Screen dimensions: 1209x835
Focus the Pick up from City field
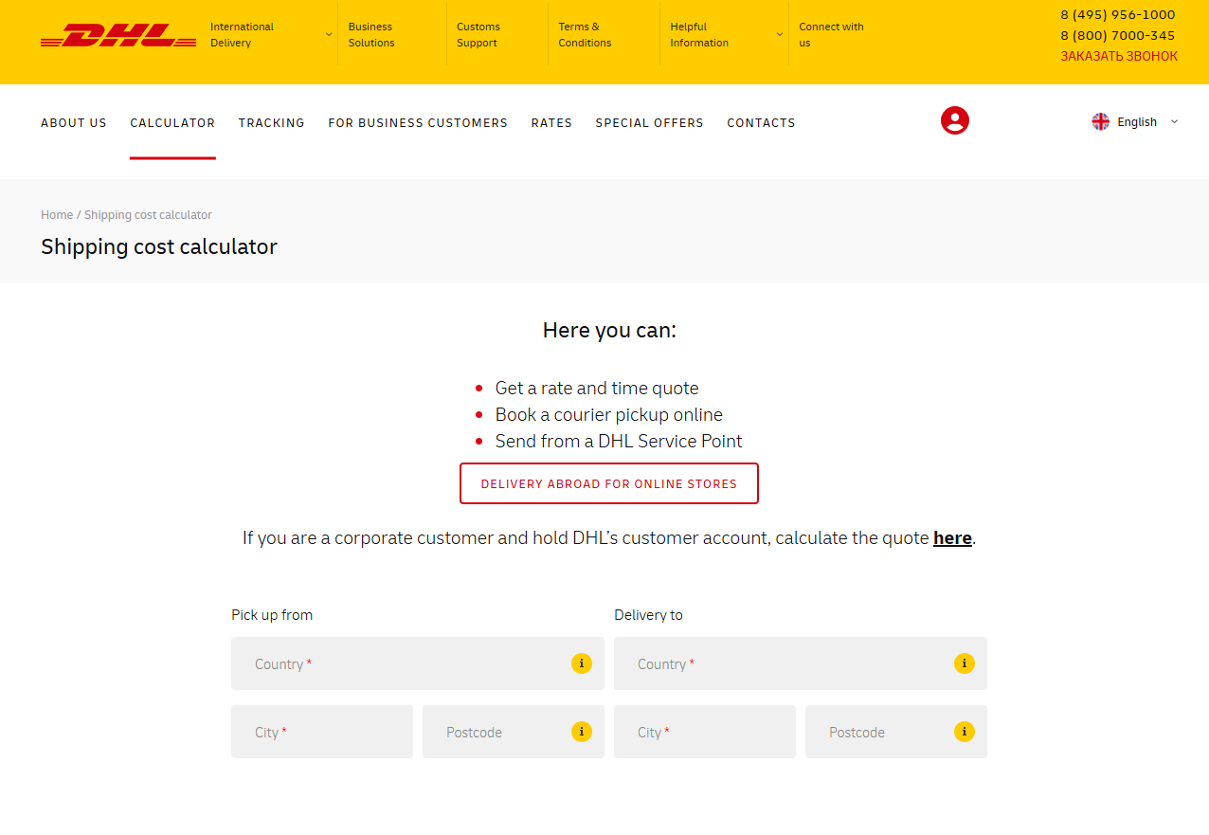point(322,732)
